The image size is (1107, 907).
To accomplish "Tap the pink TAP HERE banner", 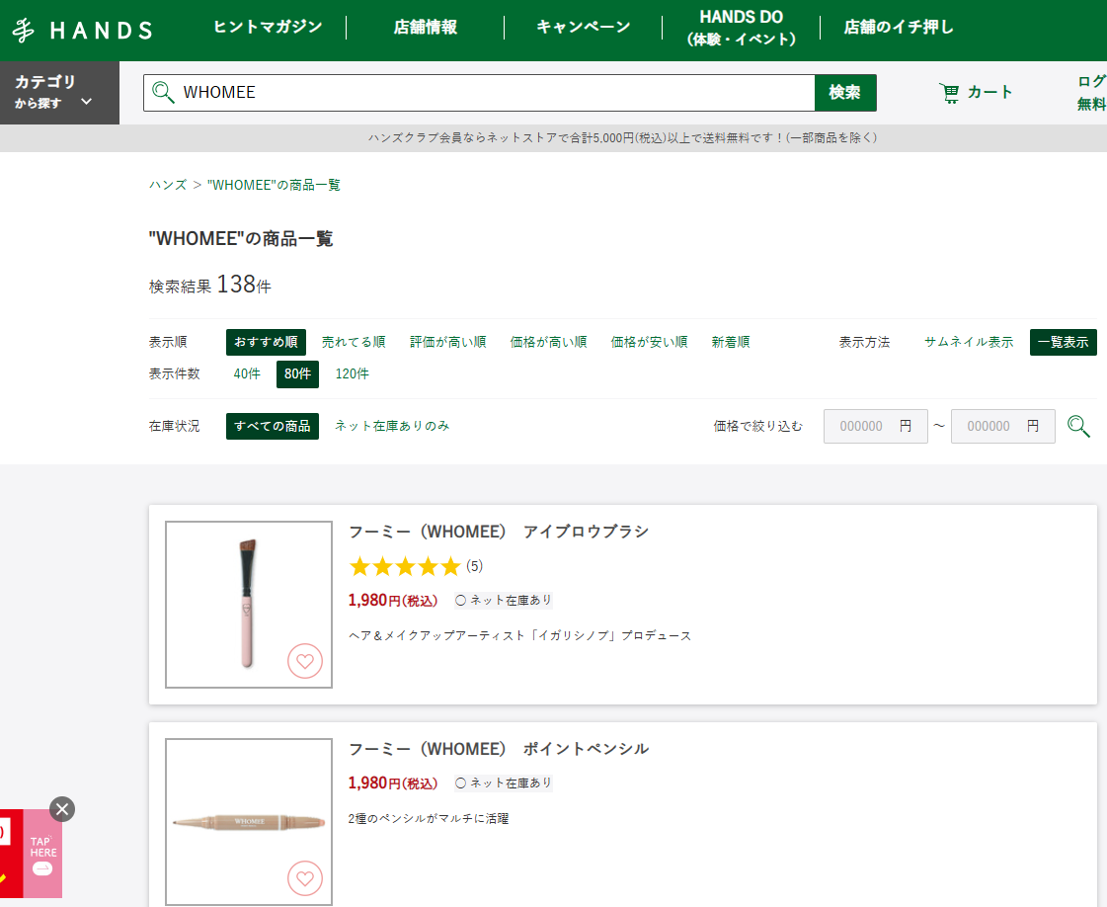I will [x=42, y=854].
